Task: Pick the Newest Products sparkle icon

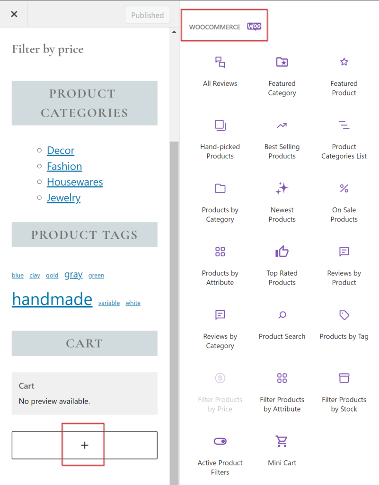Action: tap(282, 189)
